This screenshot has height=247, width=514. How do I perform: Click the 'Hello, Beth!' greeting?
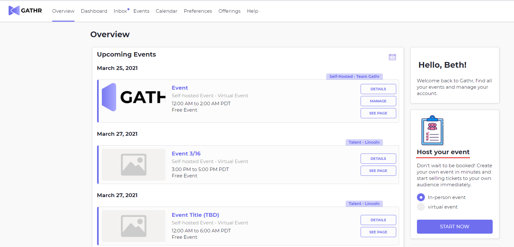(442, 65)
